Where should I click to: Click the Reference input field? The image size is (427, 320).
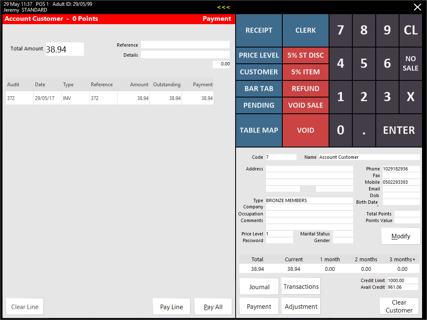click(185, 45)
